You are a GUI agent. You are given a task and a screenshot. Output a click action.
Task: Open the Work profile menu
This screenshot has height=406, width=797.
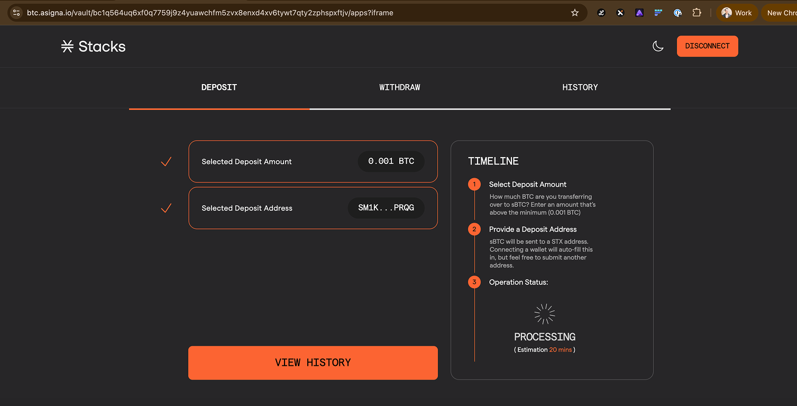coord(737,13)
